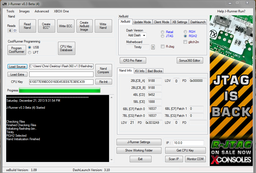This screenshot has height=173, width=256.
Task: Click the Scan IP button
Action: click(x=174, y=159)
